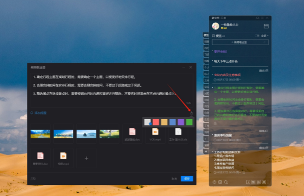Click the 便签 category header label
Image resolution: width=304 pixels, height=196 pixels.
tap(219, 36)
